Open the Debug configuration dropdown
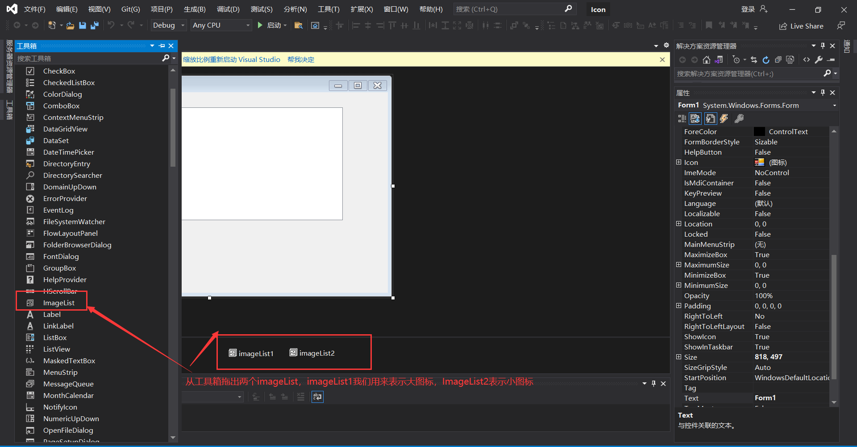 168,25
